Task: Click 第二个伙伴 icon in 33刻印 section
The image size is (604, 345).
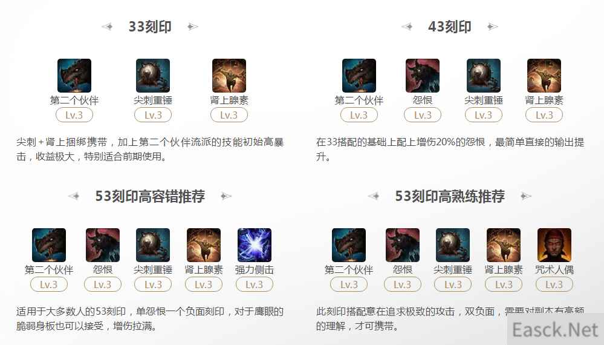Action: coord(74,76)
